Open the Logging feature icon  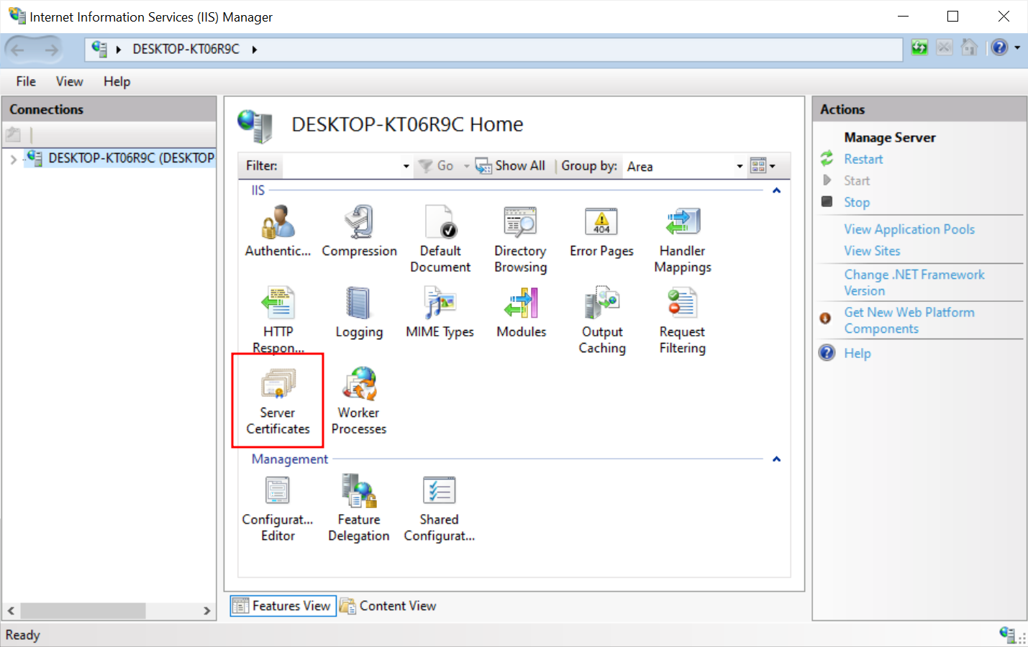point(358,303)
